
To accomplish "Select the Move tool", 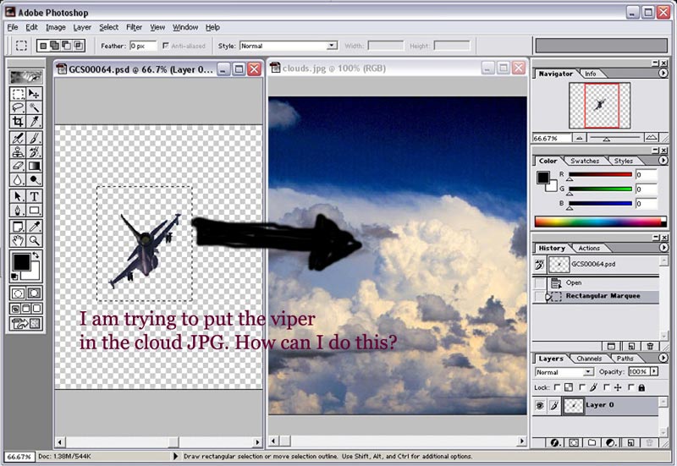I will 35,93.
